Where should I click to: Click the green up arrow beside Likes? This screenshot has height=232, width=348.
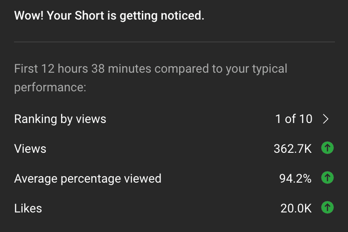click(x=327, y=207)
